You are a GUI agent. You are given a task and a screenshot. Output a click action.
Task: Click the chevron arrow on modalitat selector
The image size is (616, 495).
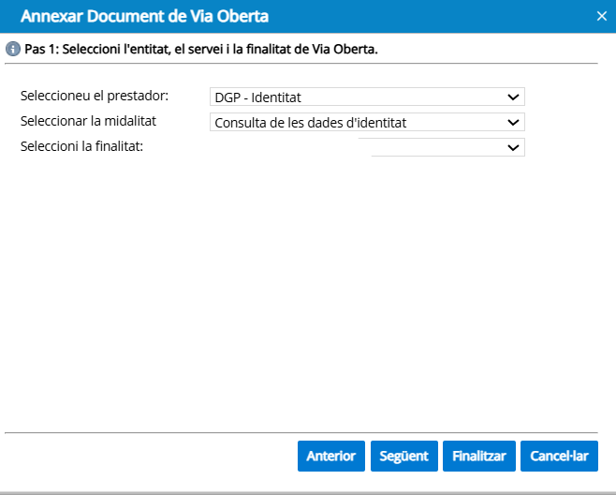[x=512, y=122]
